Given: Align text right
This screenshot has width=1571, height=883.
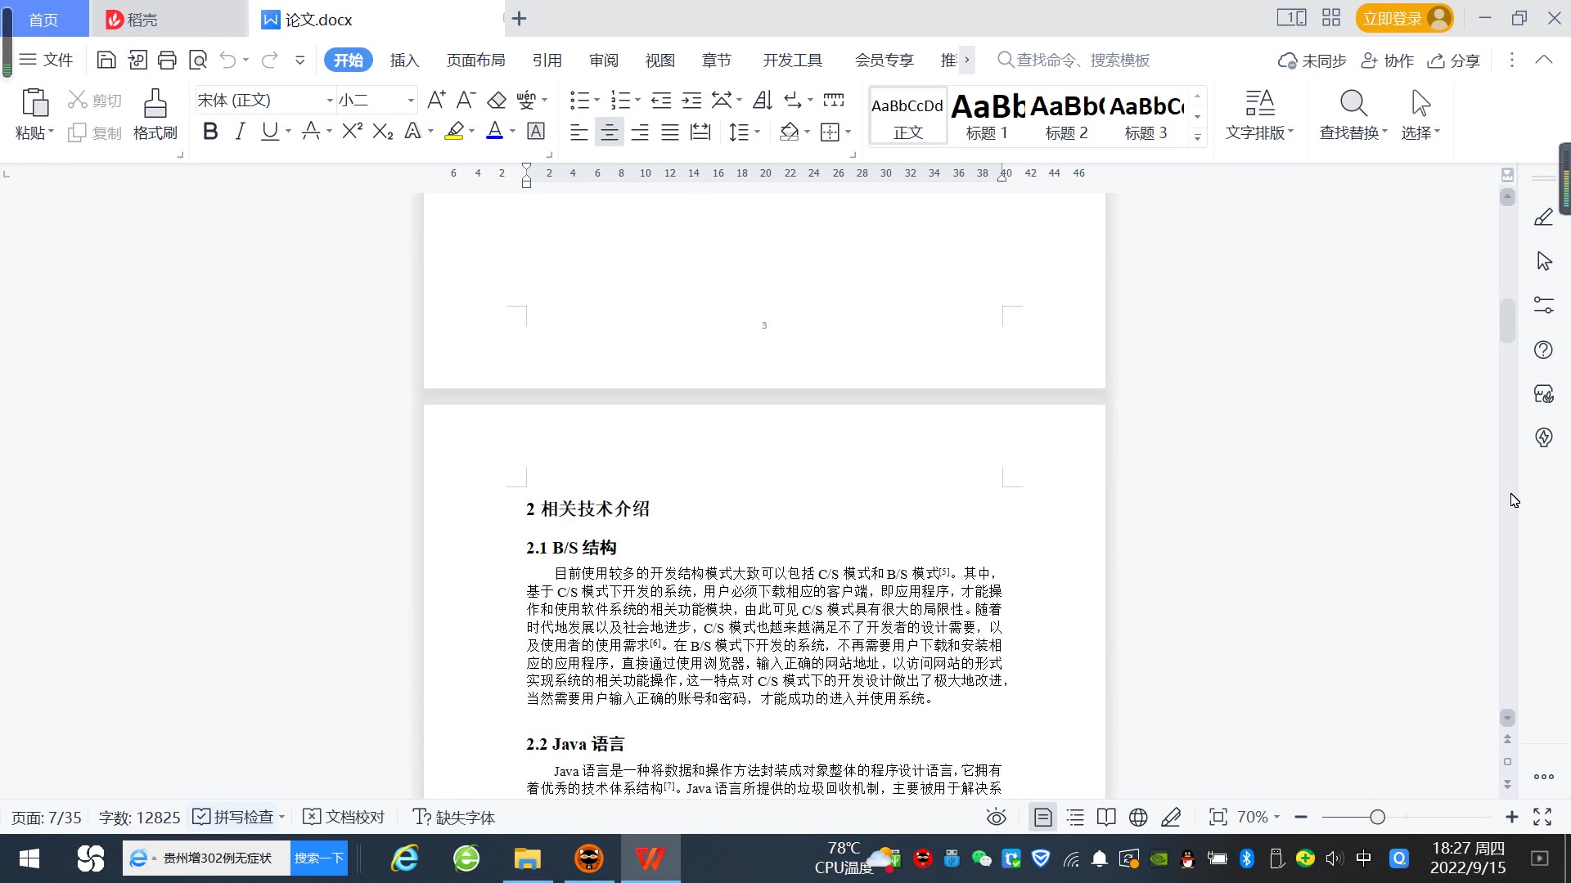Looking at the screenshot, I should pos(640,132).
